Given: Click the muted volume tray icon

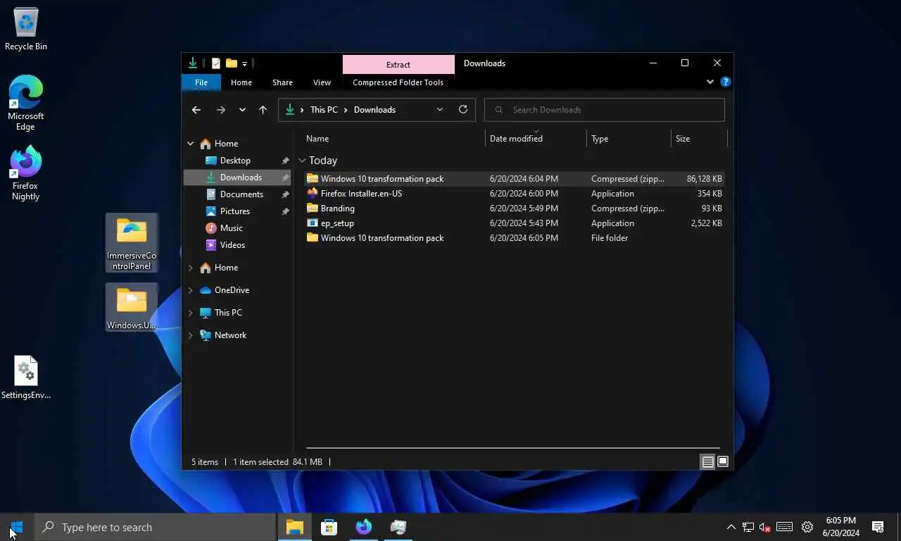Looking at the screenshot, I should coord(765,527).
